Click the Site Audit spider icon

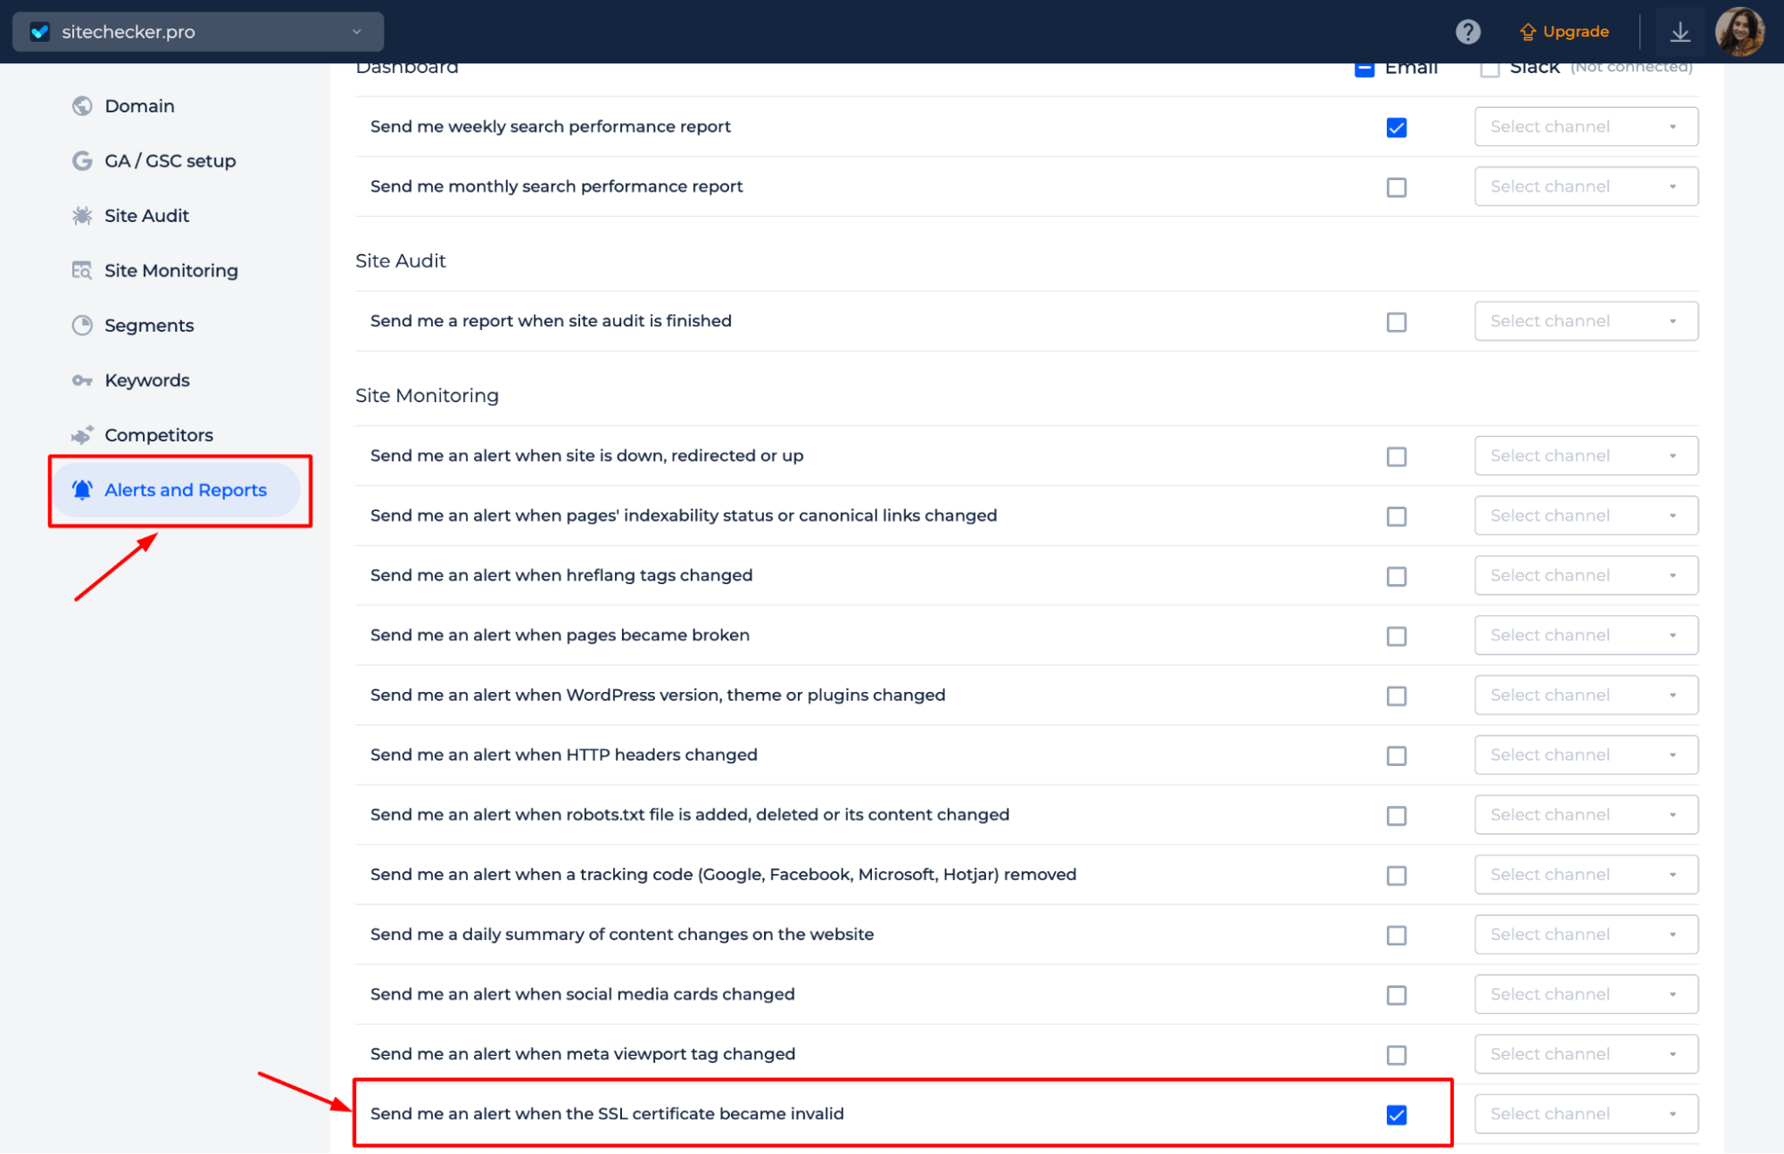[82, 216]
